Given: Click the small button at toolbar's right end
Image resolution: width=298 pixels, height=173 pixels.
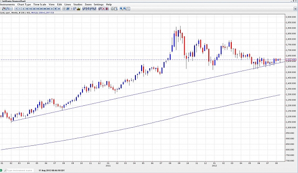Looking at the screenshot, I should click(x=295, y=9).
